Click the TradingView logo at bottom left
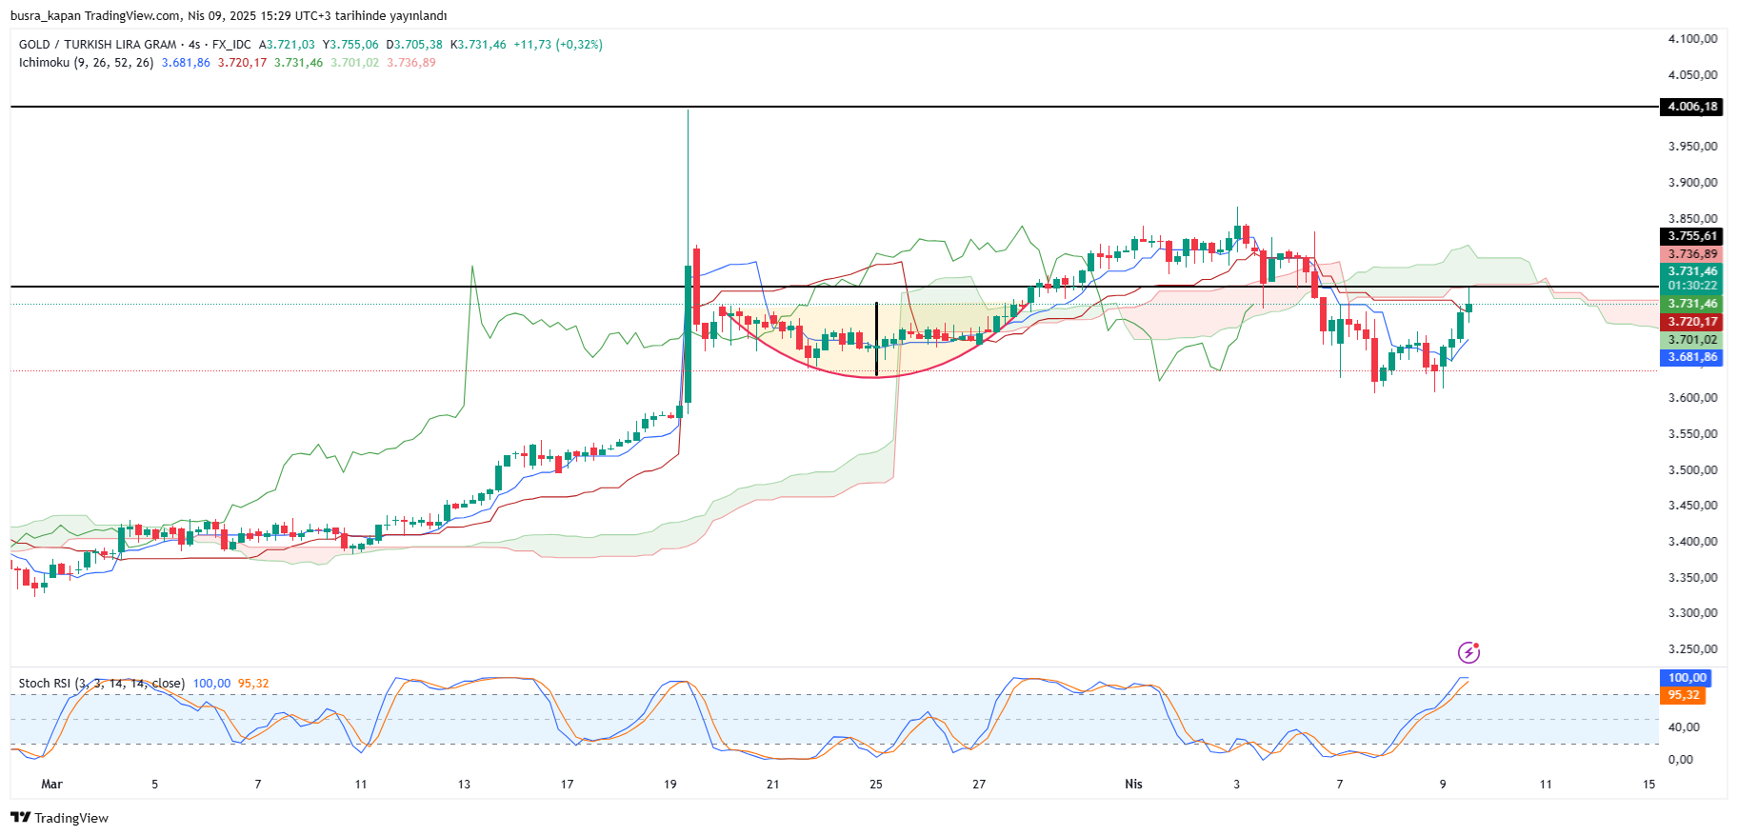This screenshot has height=836, width=1738. click(59, 818)
